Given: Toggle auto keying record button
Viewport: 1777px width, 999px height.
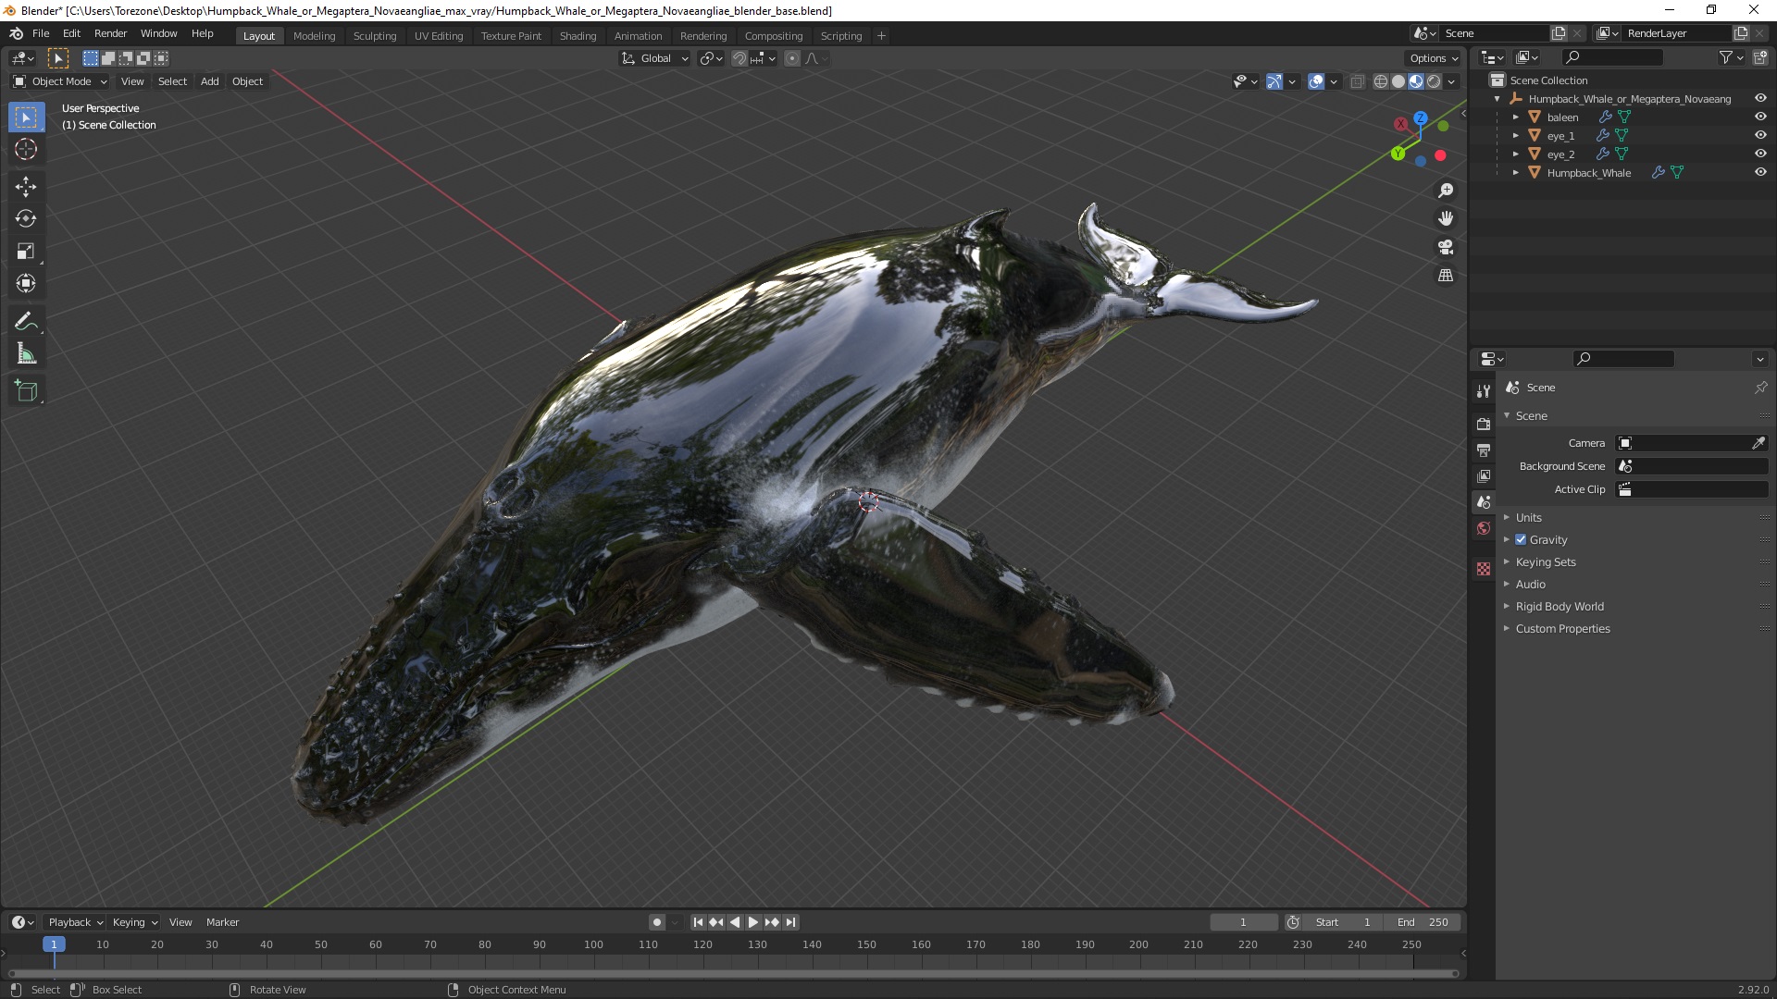Looking at the screenshot, I should (657, 922).
